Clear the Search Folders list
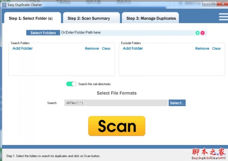The height and width of the screenshot is (161, 228). click(106, 48)
